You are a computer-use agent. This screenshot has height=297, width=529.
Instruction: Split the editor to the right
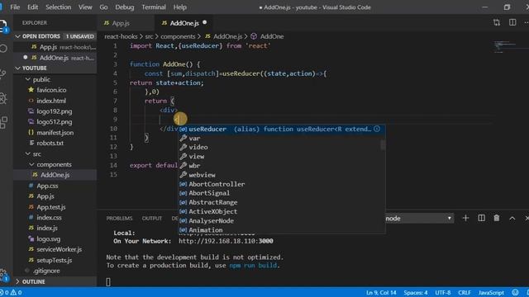tap(512, 22)
